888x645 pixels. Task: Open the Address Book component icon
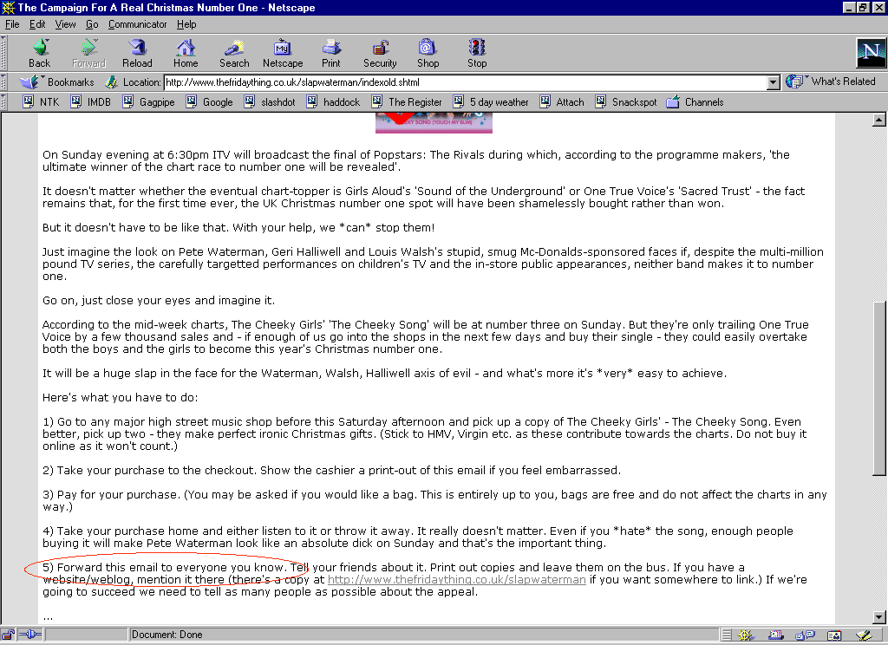[x=834, y=635]
